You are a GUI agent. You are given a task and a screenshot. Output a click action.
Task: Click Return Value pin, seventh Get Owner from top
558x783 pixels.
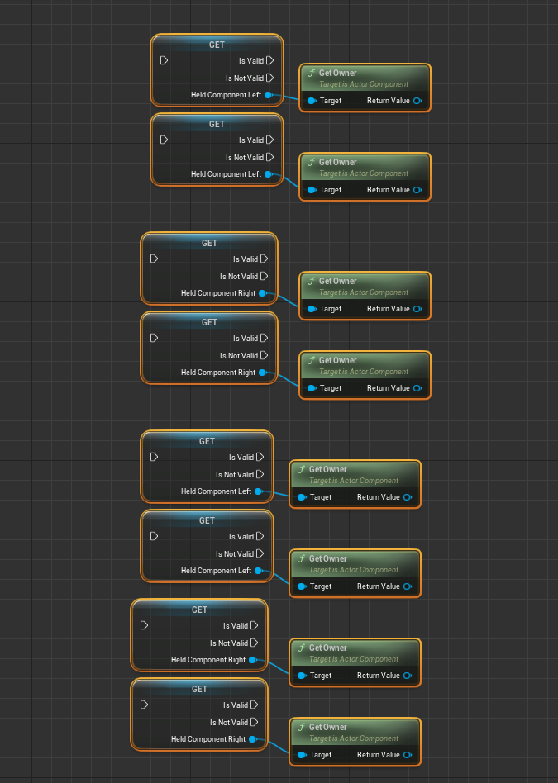tap(408, 676)
